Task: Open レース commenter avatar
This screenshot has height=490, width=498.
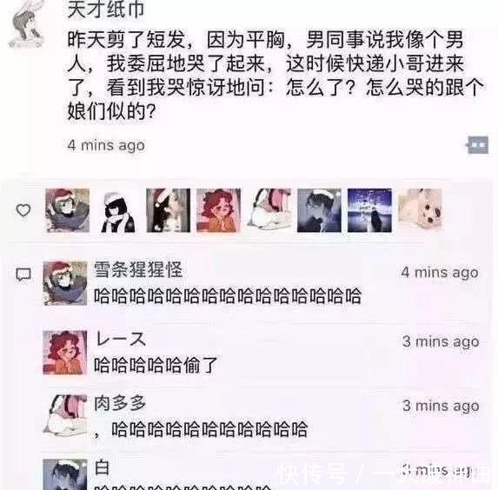Action: (65, 353)
